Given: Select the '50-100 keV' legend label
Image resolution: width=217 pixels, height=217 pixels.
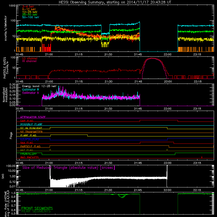Looking at the screenshot, I should pos(31,17).
